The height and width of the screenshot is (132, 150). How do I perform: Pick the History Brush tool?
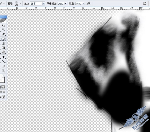click(x=4, y=44)
